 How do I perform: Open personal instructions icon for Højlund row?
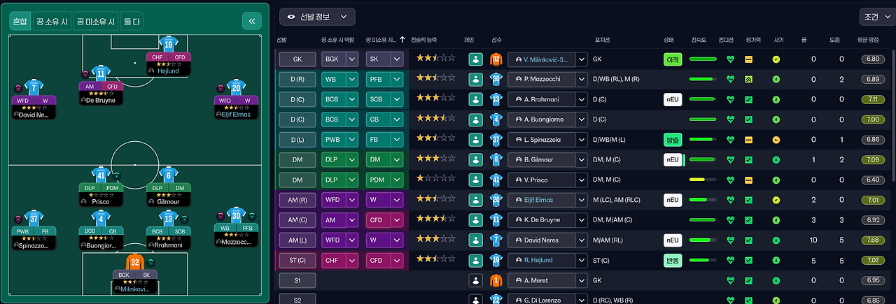point(476,261)
